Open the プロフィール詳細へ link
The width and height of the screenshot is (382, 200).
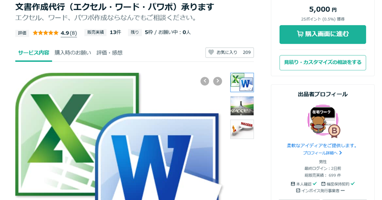[x=322, y=153]
